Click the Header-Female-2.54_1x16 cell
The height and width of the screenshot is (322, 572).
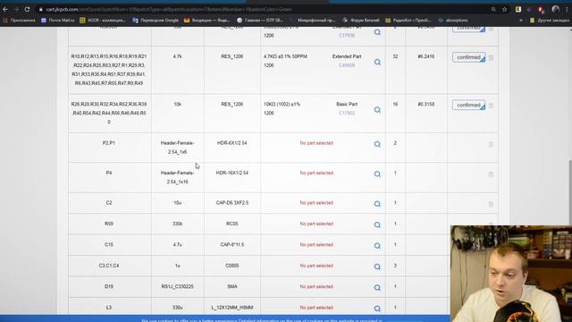click(x=178, y=177)
